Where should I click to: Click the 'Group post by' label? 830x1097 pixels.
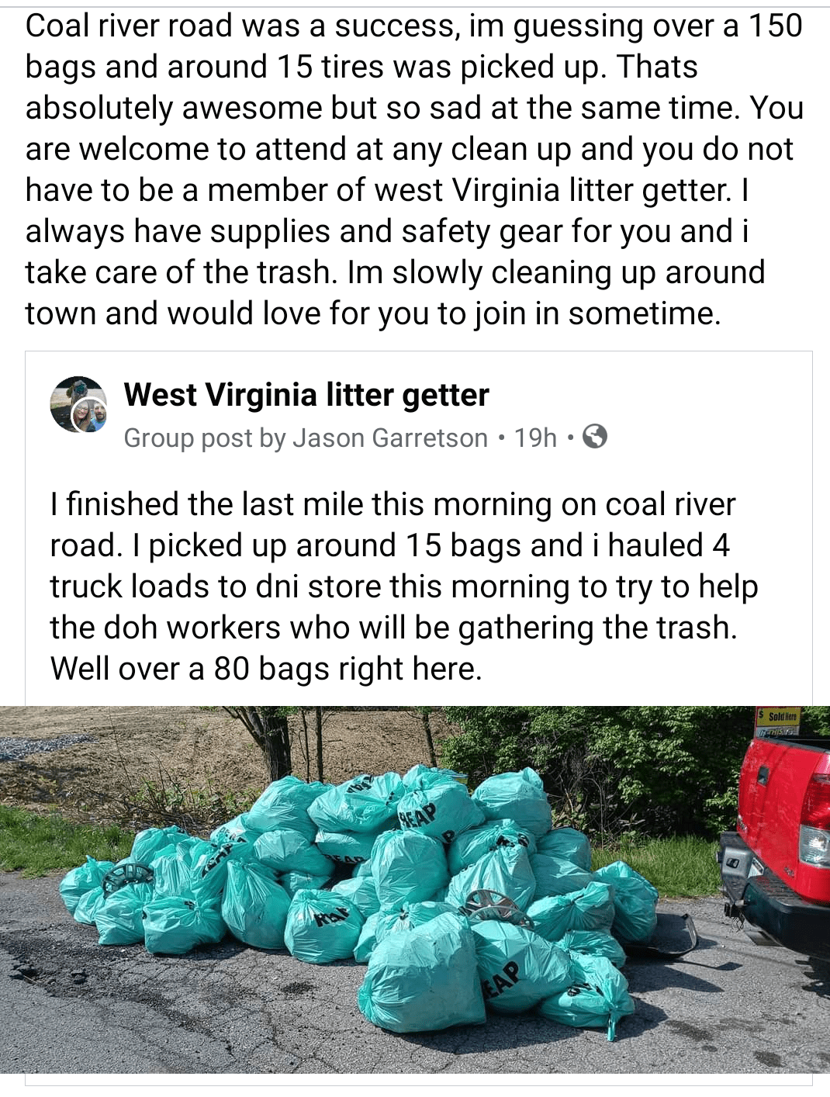pos(206,438)
